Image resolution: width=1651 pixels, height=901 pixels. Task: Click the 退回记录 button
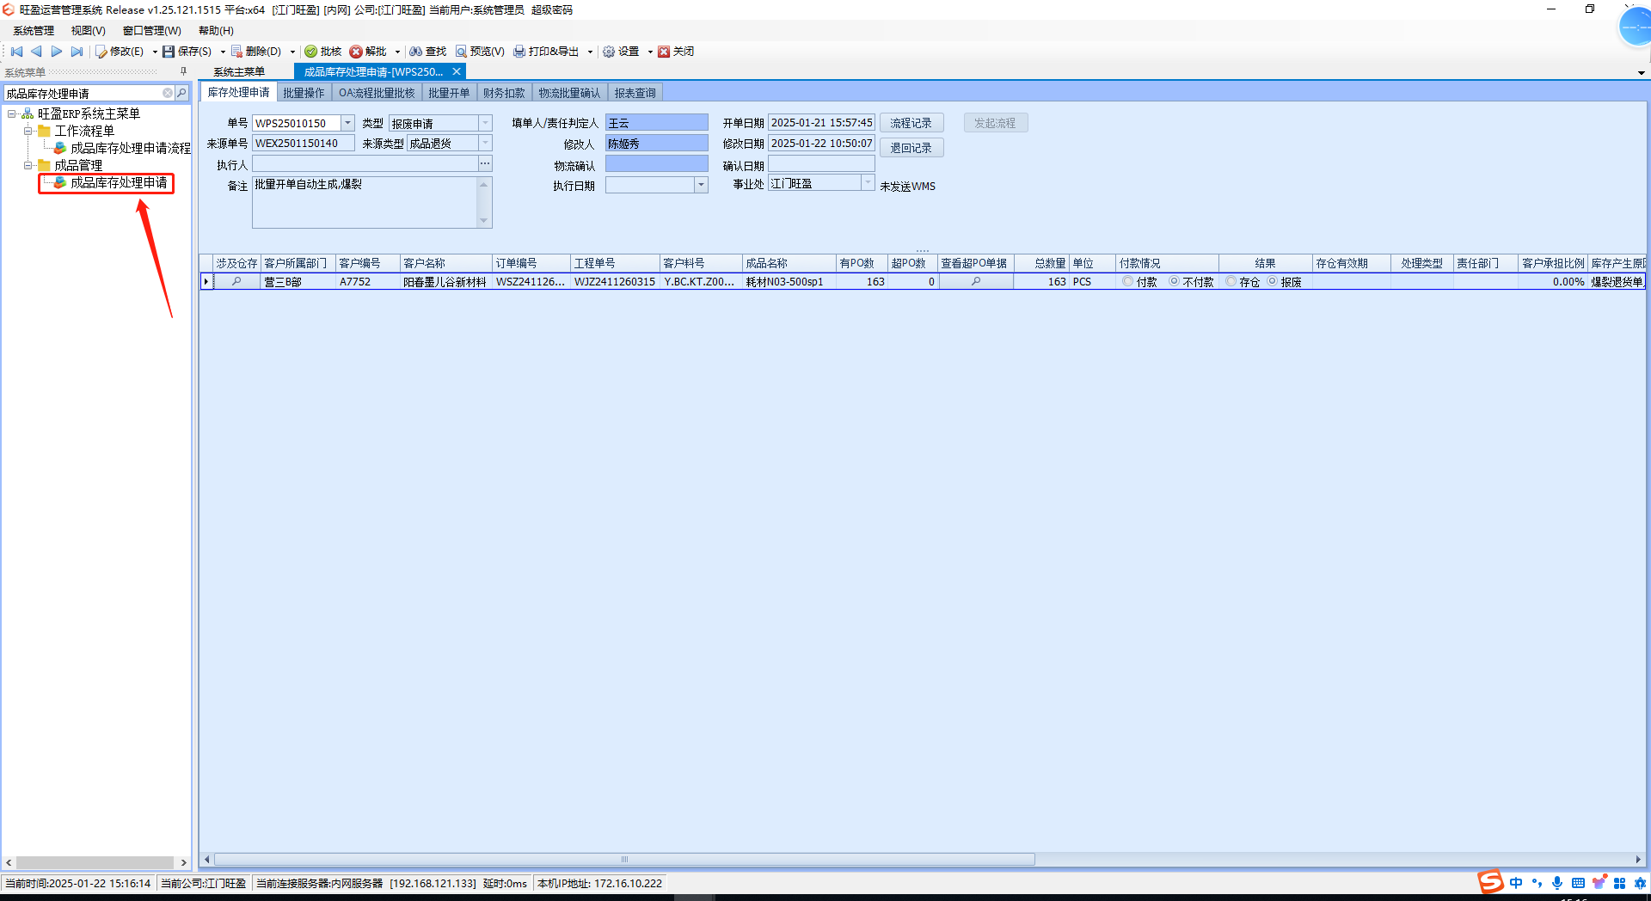[911, 148]
